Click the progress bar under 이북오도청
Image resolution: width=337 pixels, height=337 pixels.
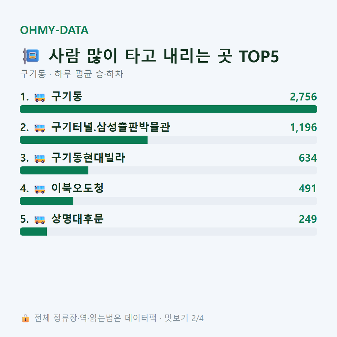[168, 201]
